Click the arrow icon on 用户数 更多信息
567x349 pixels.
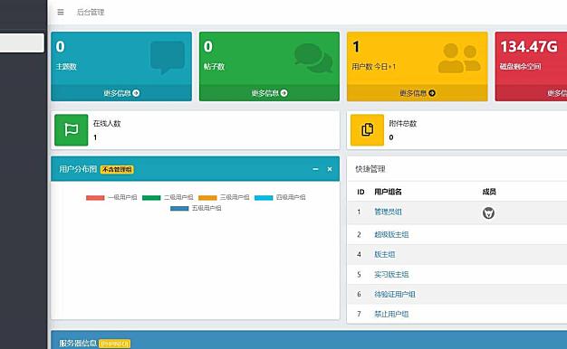click(432, 93)
